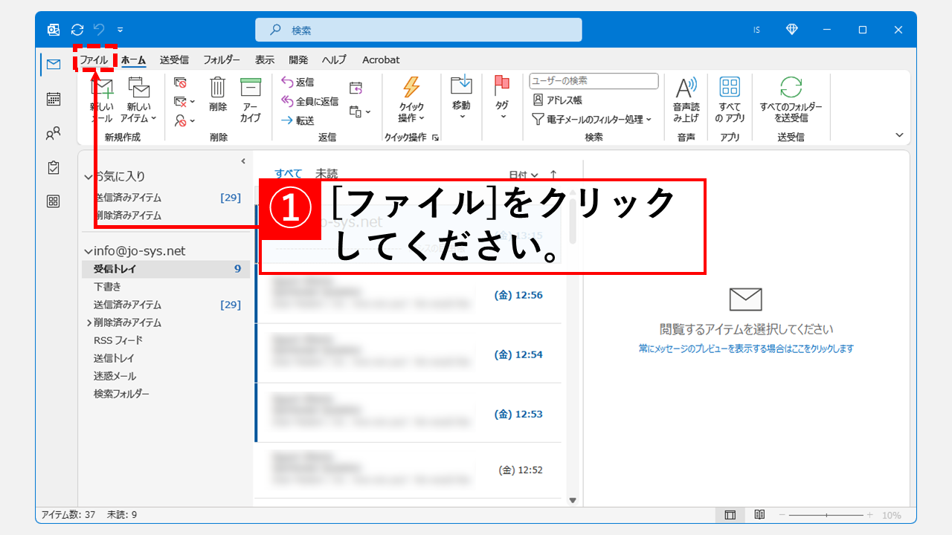Open クイック操作 lightning menu
The image size is (952, 535).
tap(411, 100)
